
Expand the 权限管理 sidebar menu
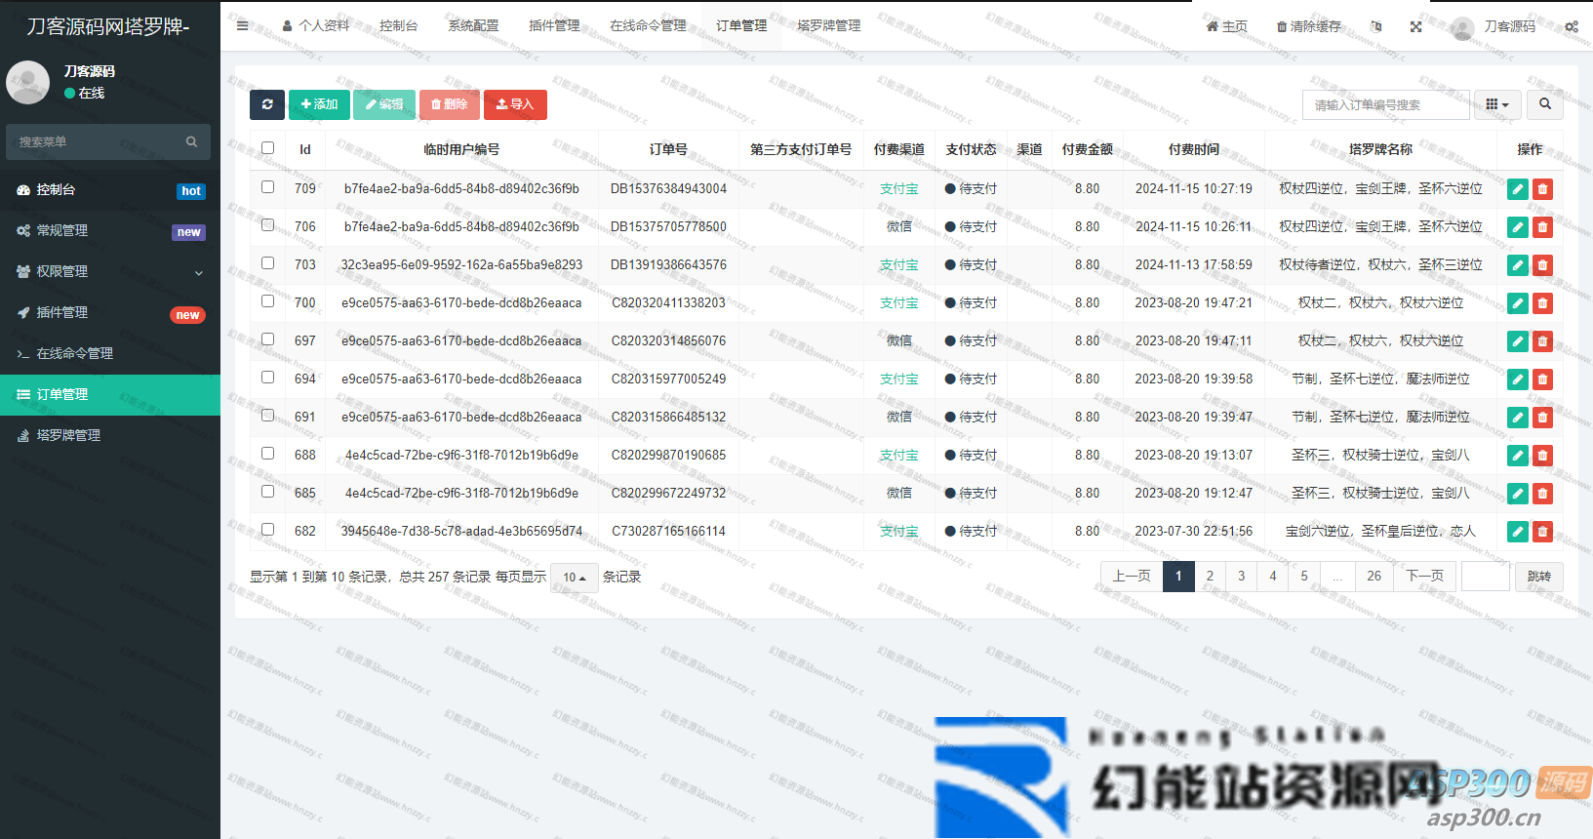click(110, 271)
